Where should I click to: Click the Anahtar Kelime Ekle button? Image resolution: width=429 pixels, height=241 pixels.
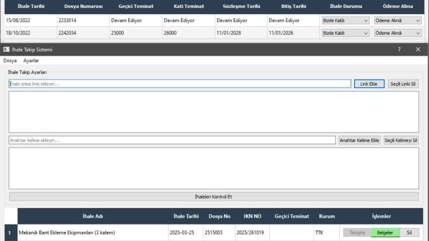359,140
